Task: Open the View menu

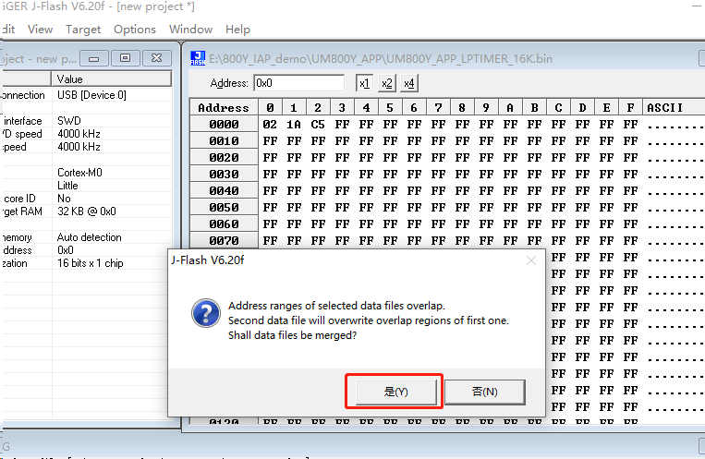Action: click(x=40, y=29)
